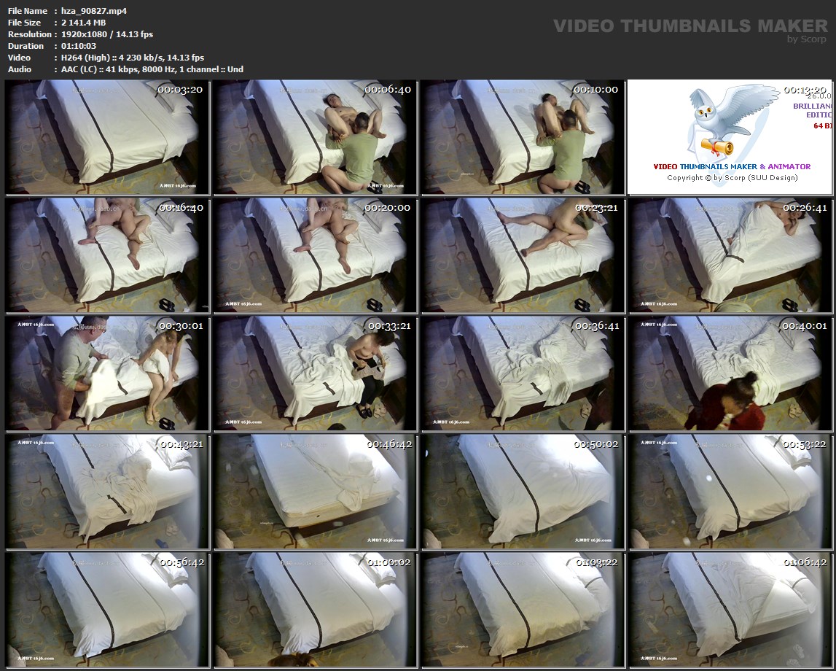The height and width of the screenshot is (671, 836).
Task: Open the Video Thumbnails Maker owl logo frame
Action: 730,137
